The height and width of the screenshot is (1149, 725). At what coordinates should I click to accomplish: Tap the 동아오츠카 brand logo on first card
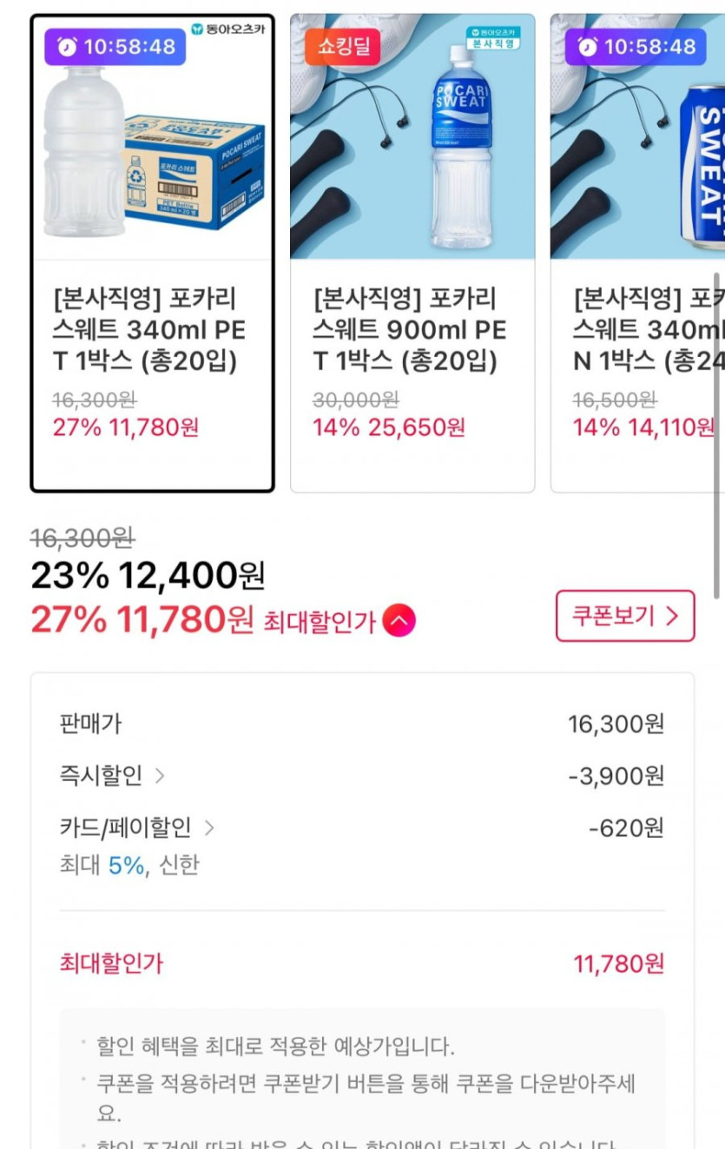228,29
